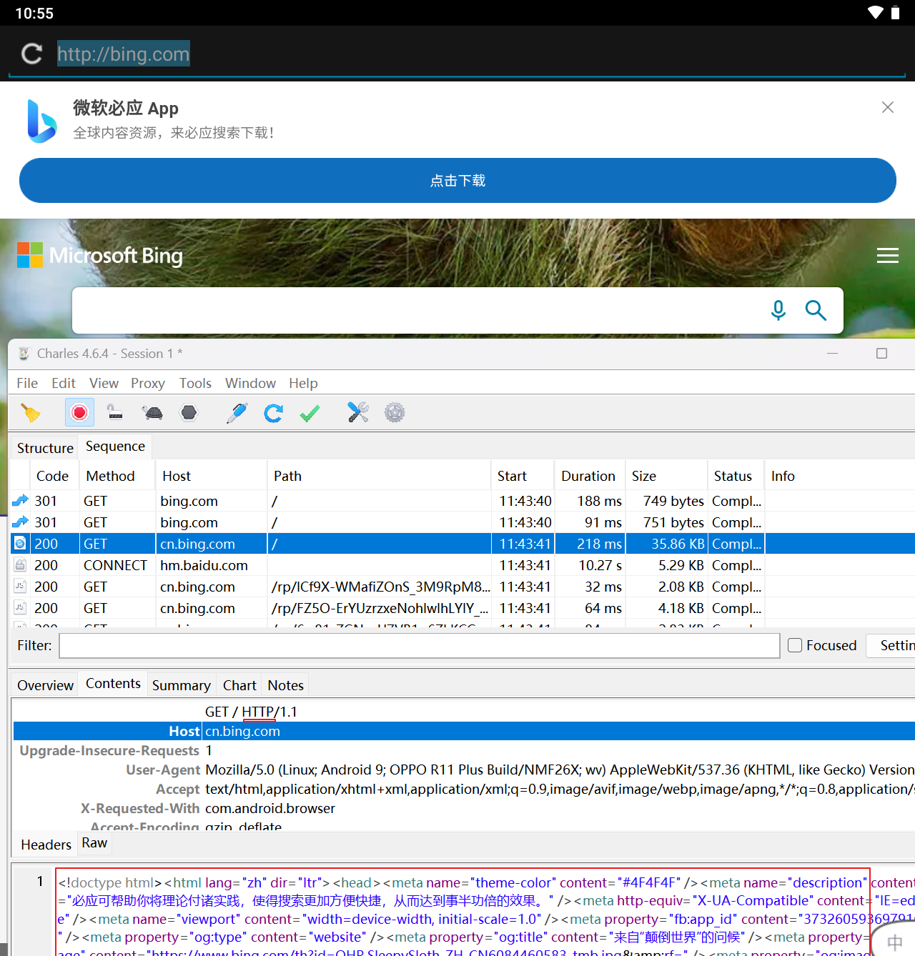The width and height of the screenshot is (915, 956).
Task: Open the Microsoft Bing logo link
Action: (100, 255)
